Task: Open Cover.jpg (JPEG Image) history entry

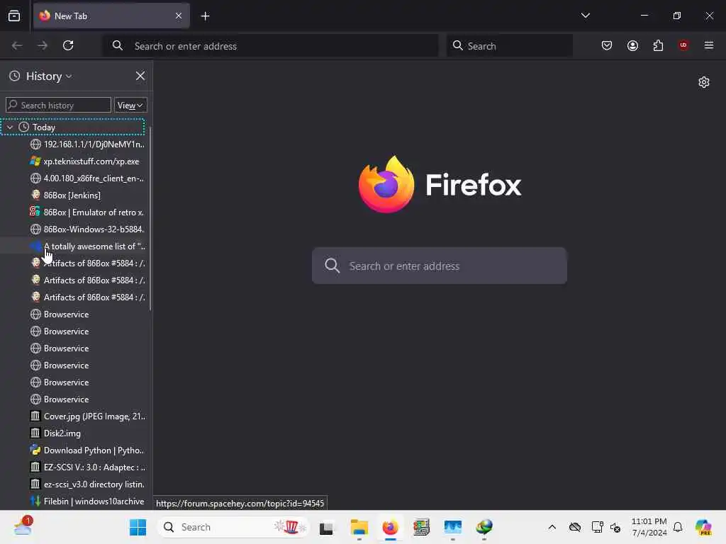Action: point(87,416)
